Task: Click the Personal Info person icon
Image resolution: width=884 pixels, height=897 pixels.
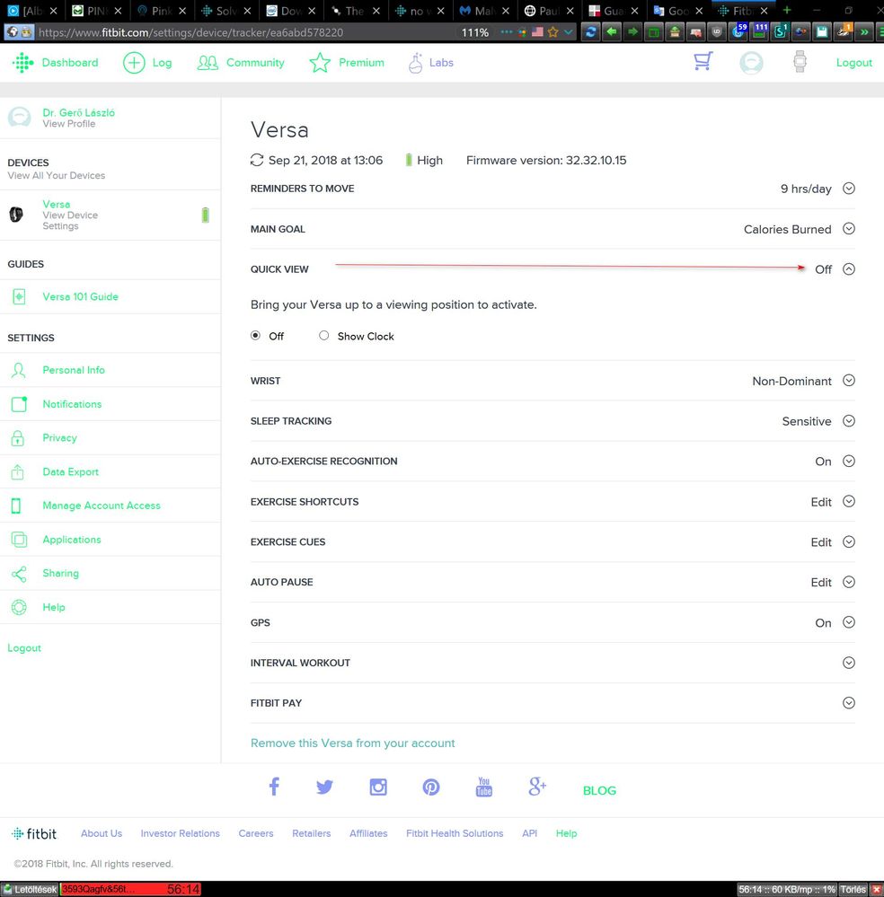Action: (x=18, y=370)
